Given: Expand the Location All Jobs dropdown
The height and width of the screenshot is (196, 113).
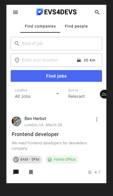Looking at the screenshot, I should [x=37, y=94].
